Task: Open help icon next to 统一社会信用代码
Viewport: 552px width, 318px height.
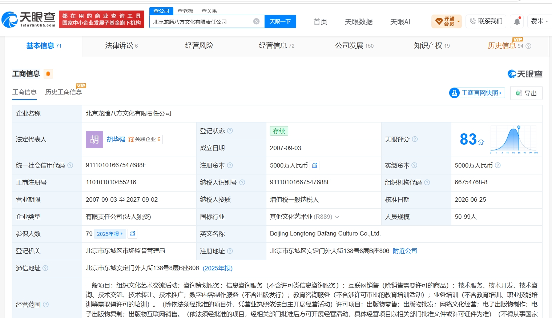Action: (70, 165)
